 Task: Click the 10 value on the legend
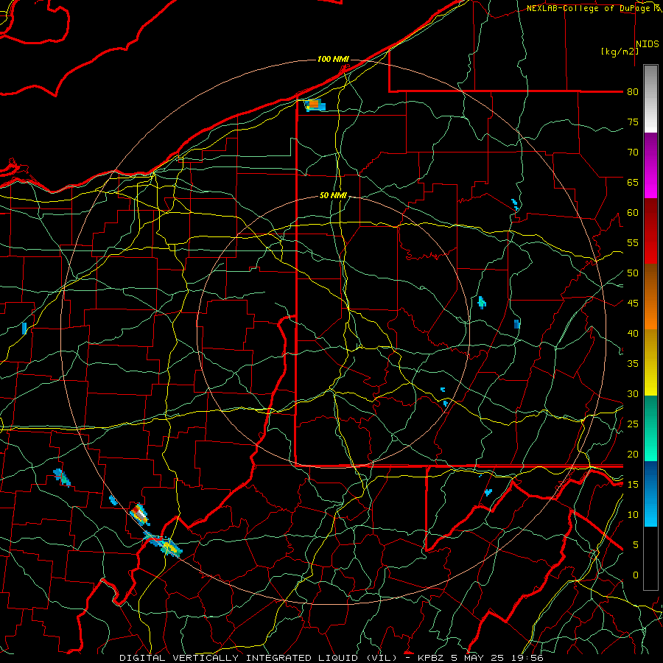point(633,515)
